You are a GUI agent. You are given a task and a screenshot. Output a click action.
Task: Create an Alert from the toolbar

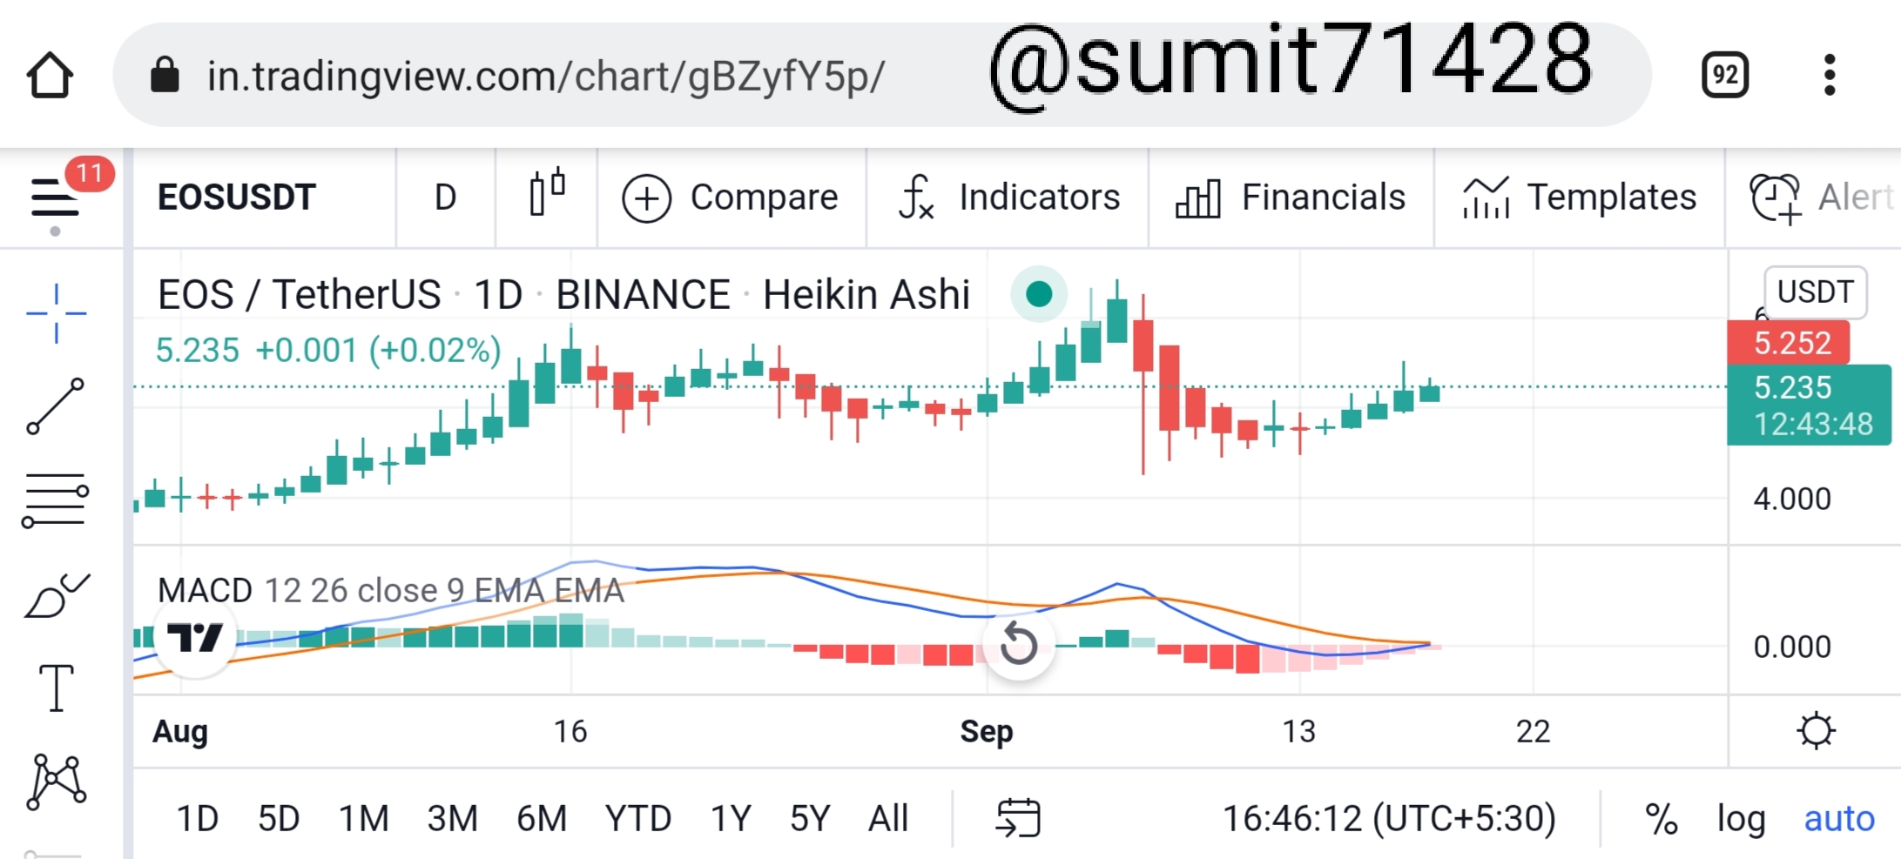click(x=1822, y=198)
